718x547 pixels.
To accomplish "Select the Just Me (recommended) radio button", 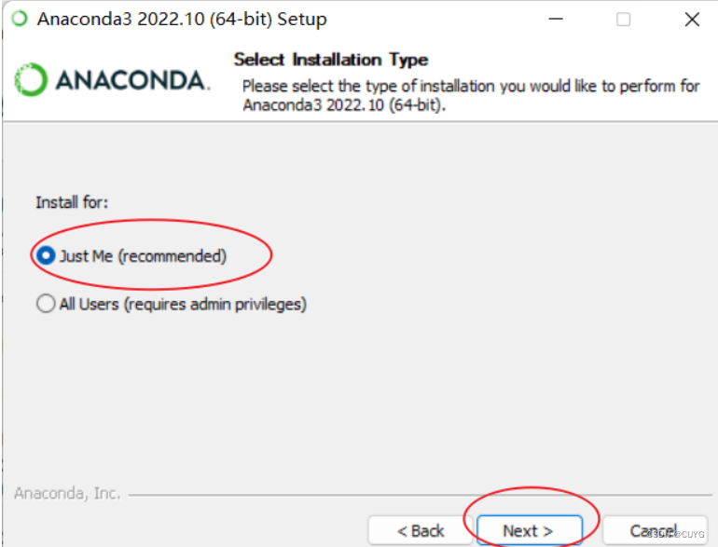I will tap(47, 255).
